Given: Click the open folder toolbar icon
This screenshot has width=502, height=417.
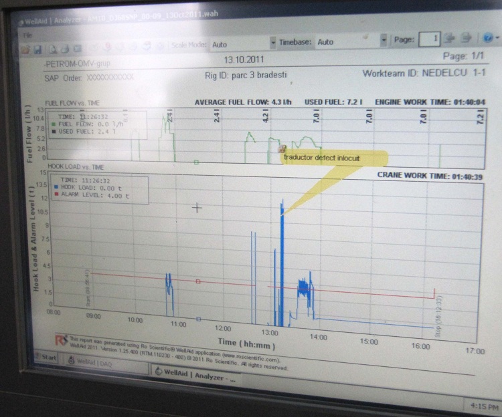Looking at the screenshot, I should click(25, 49).
